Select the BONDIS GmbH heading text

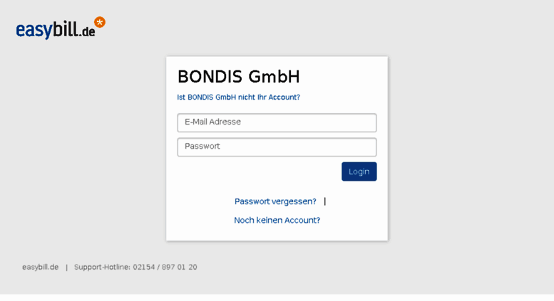238,76
